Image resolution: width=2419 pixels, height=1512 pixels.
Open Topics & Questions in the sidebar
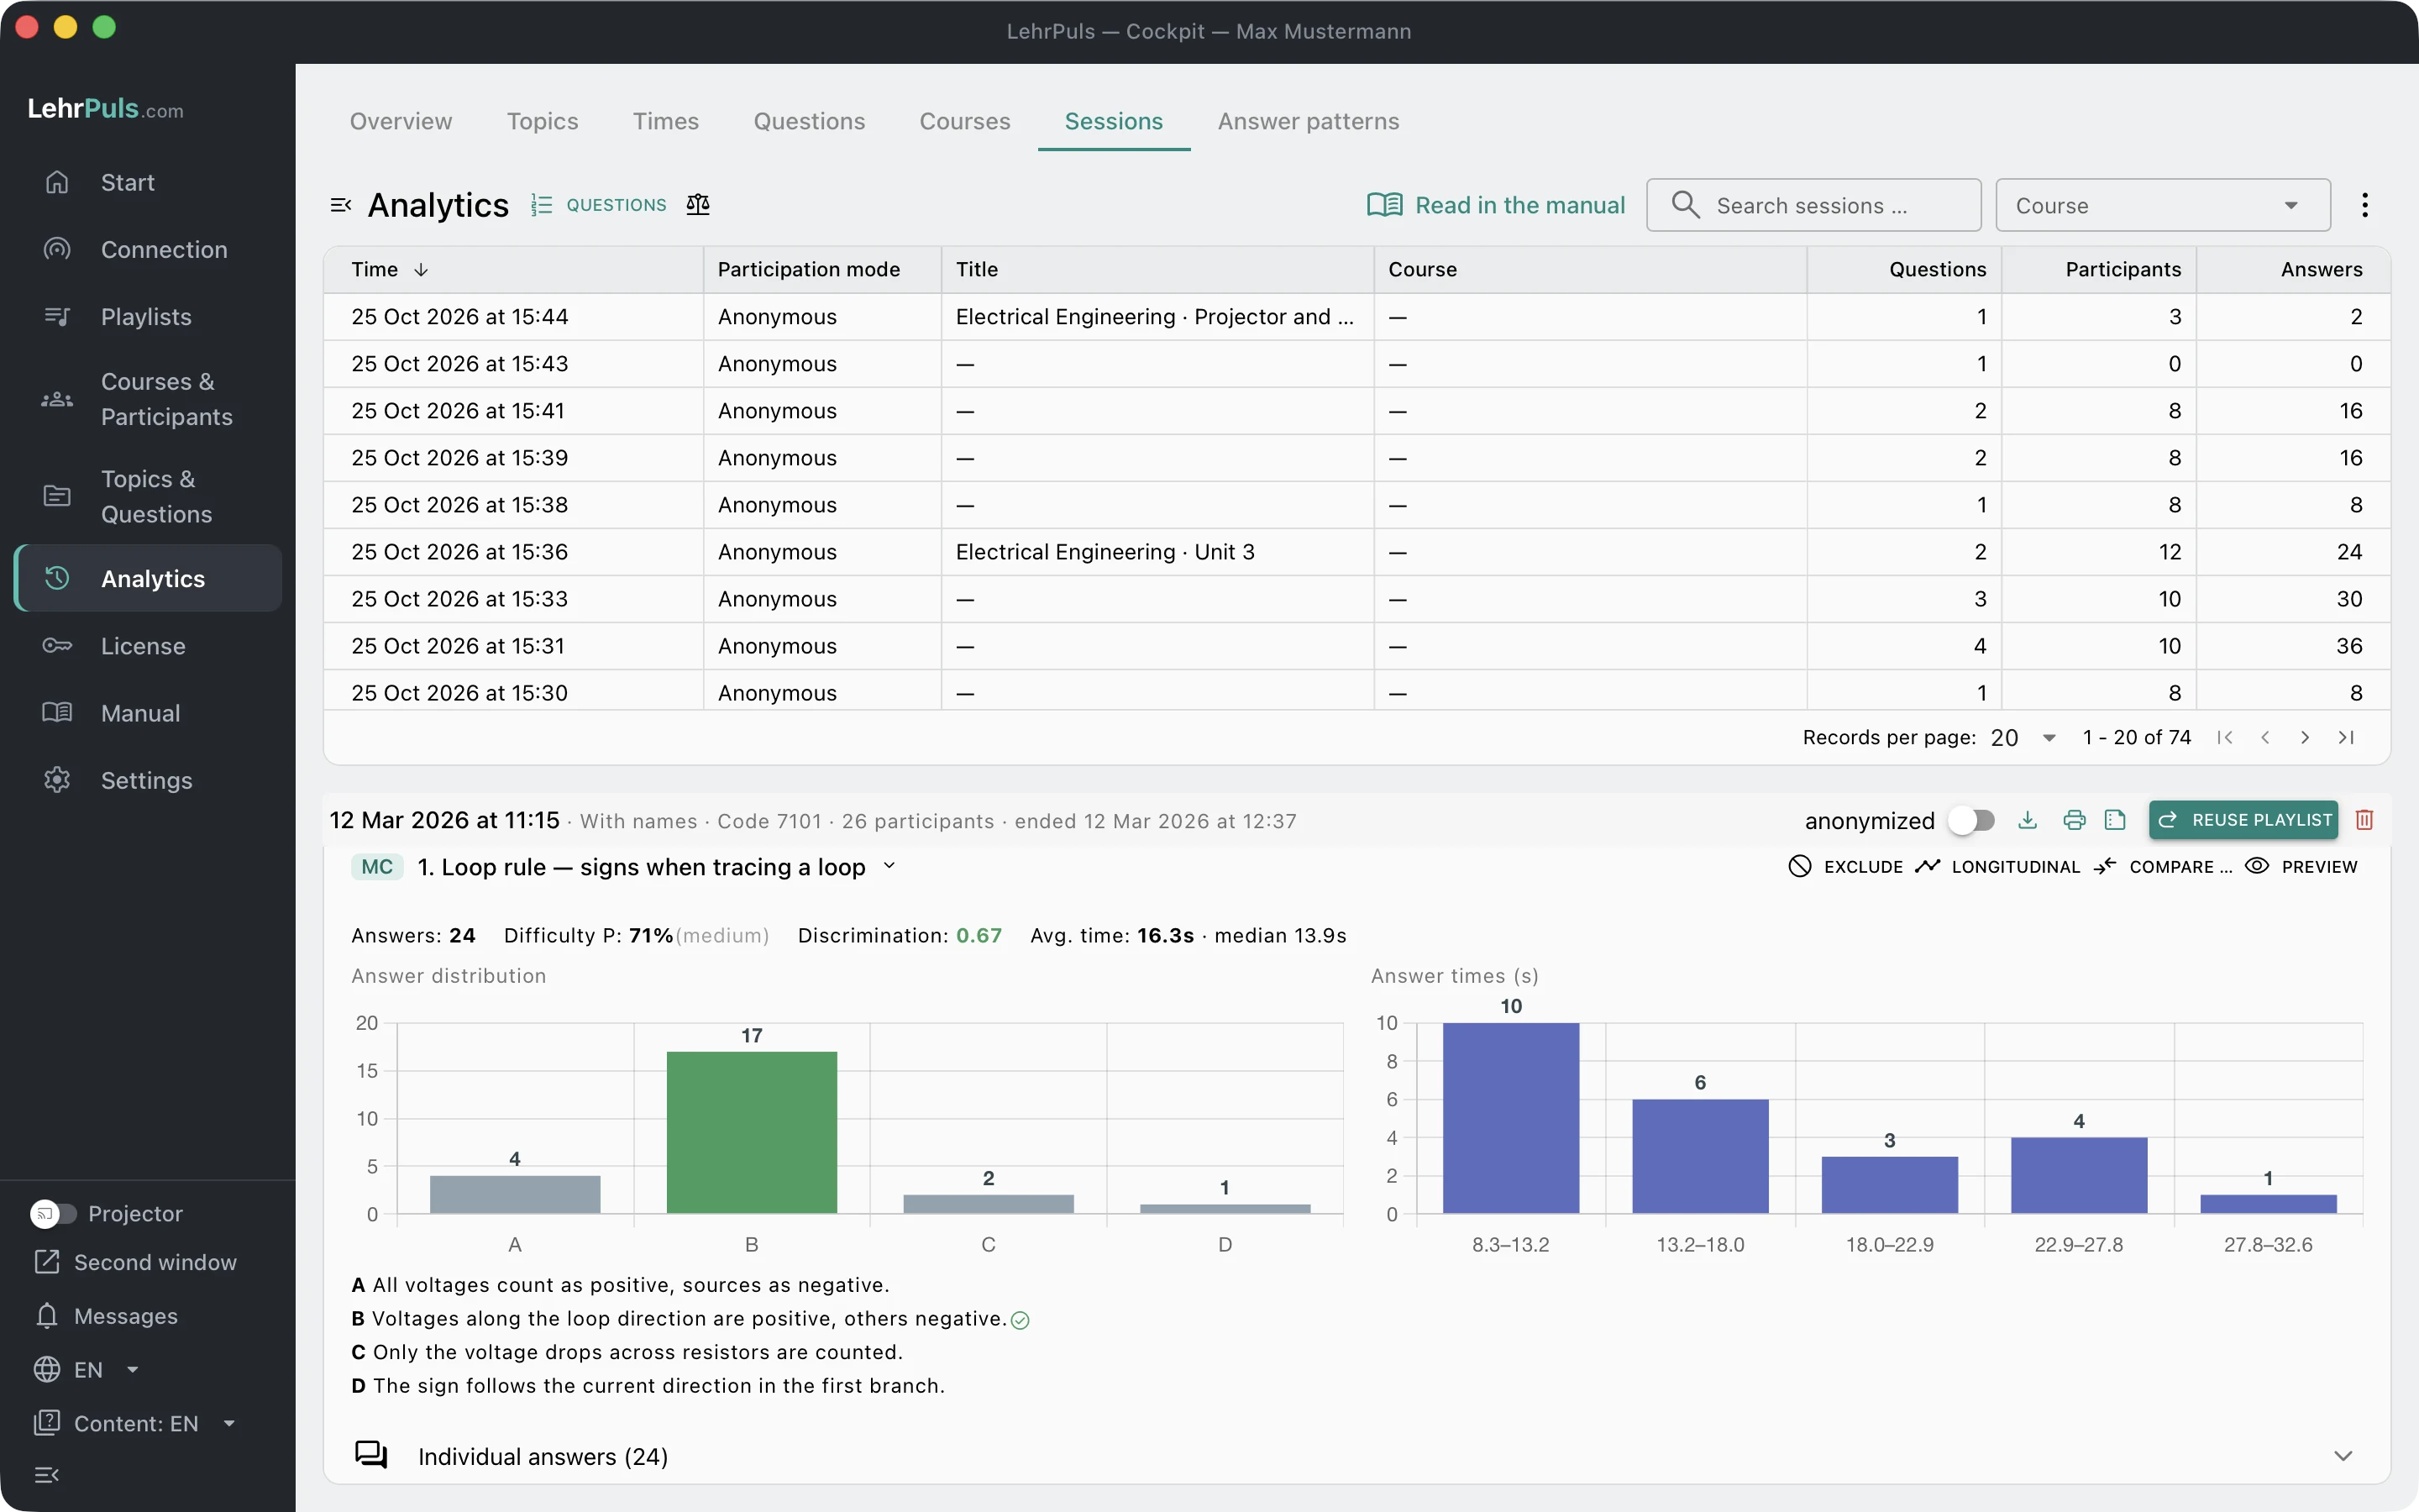point(148,496)
